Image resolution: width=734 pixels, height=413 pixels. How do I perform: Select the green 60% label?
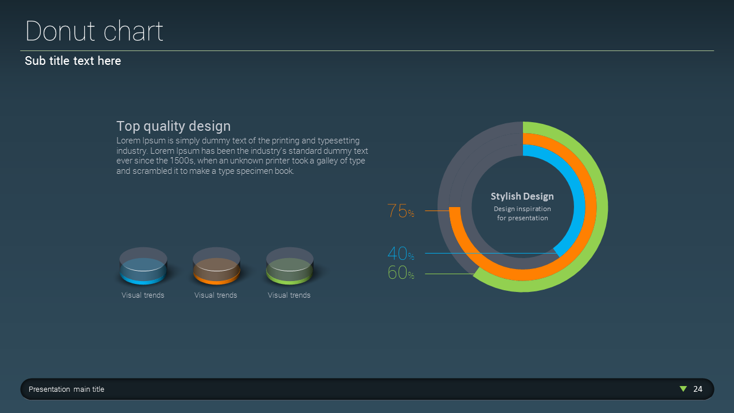point(401,273)
